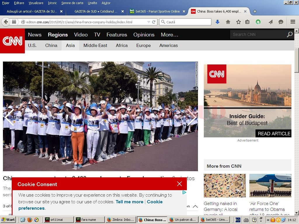Click the Caută browser search box

click(185, 22)
